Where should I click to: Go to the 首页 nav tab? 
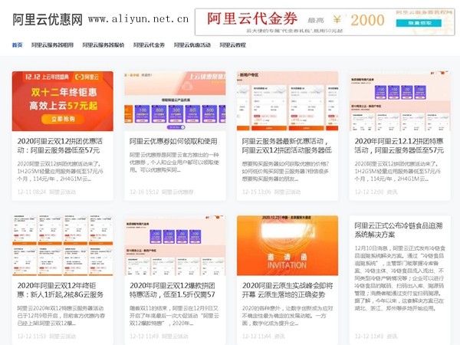(17, 45)
